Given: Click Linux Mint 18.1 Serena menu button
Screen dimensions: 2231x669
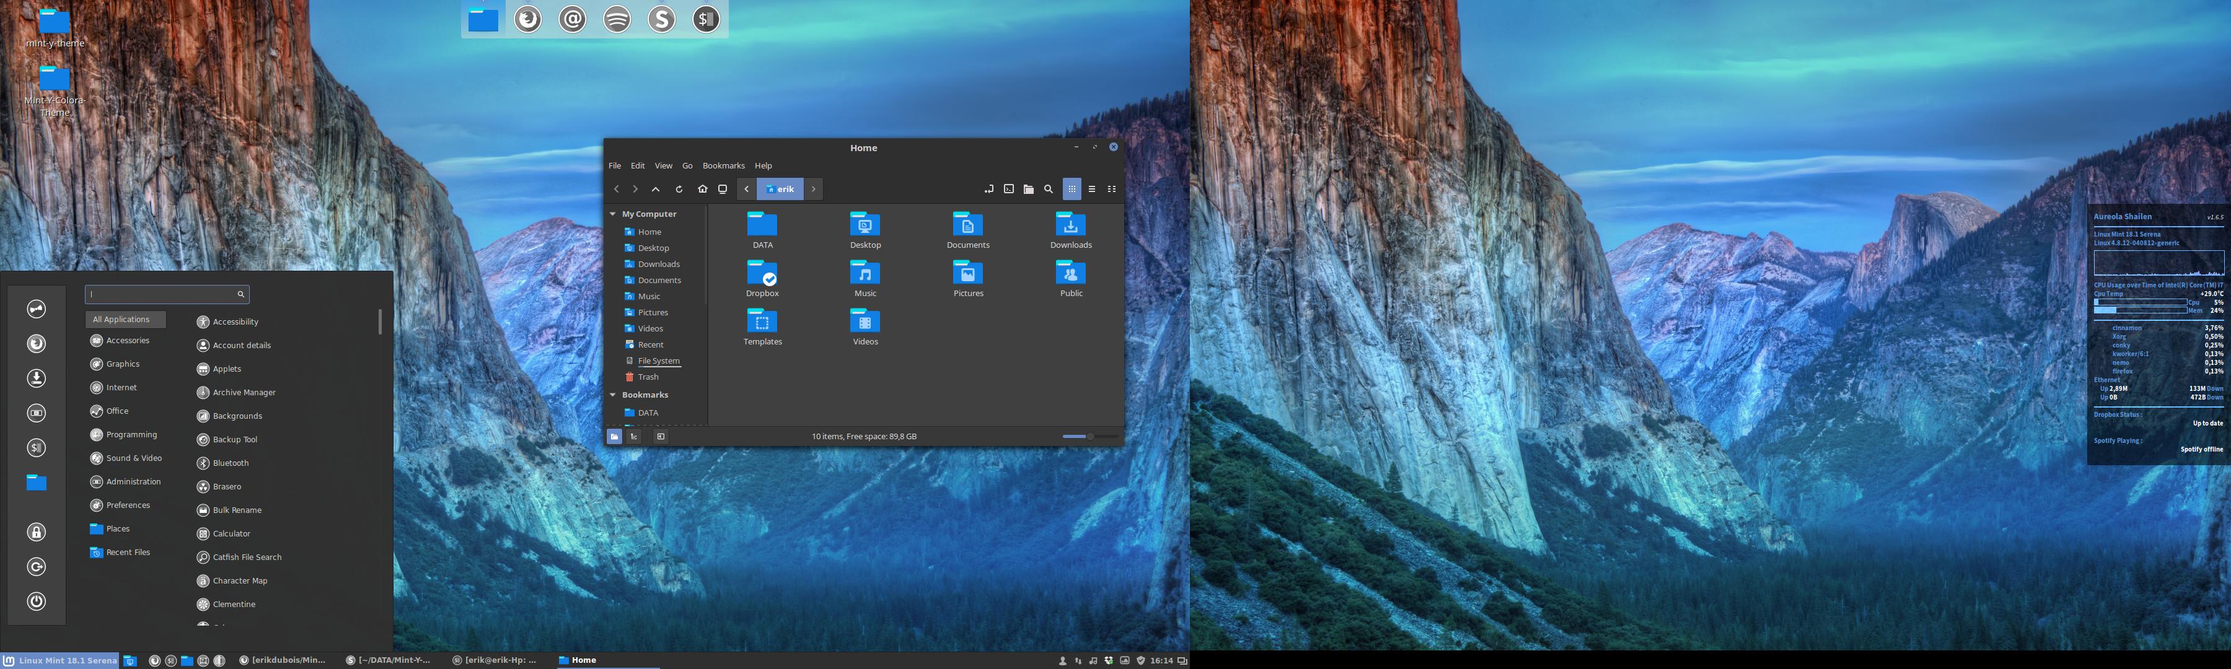Looking at the screenshot, I should click(x=61, y=660).
